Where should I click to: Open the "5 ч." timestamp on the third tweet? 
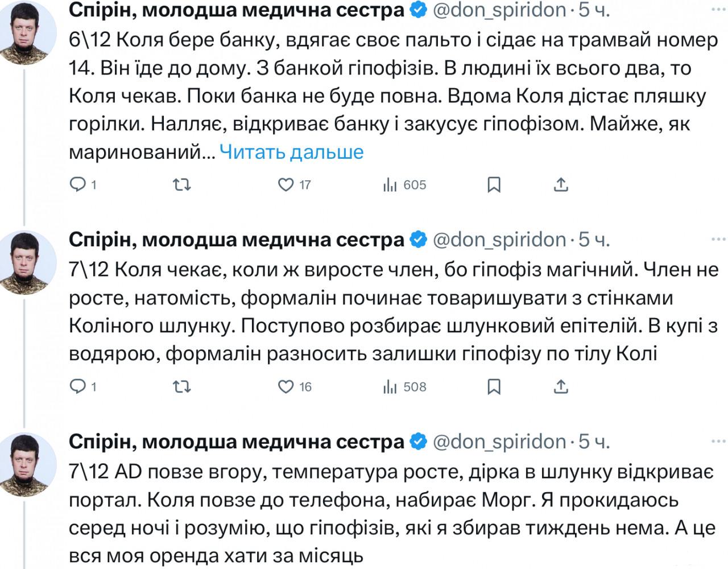[594, 442]
